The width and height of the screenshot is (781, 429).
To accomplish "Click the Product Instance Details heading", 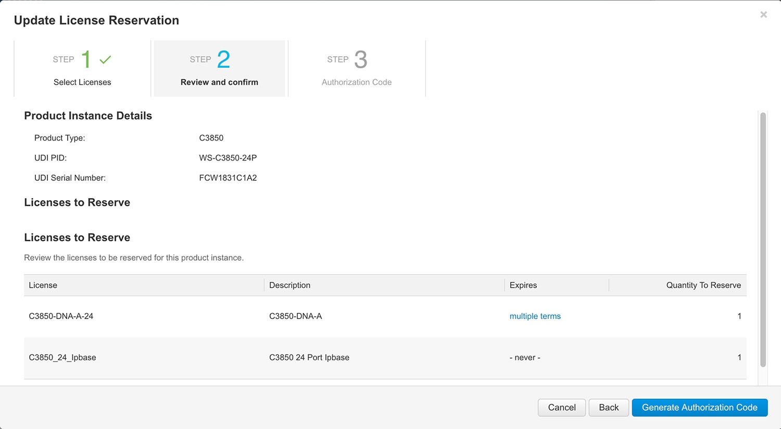I will 88,116.
